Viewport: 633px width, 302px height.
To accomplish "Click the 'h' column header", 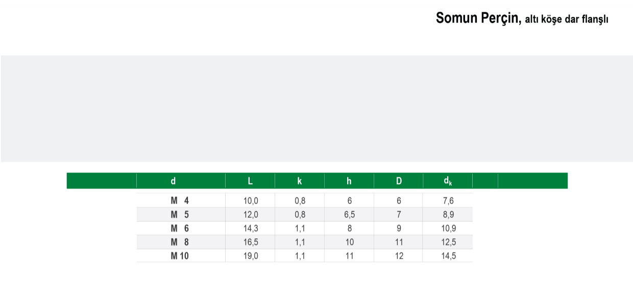I will coord(349,181).
